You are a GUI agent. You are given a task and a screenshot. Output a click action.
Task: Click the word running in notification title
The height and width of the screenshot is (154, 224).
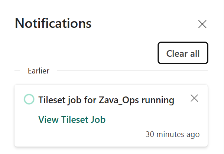point(159,100)
